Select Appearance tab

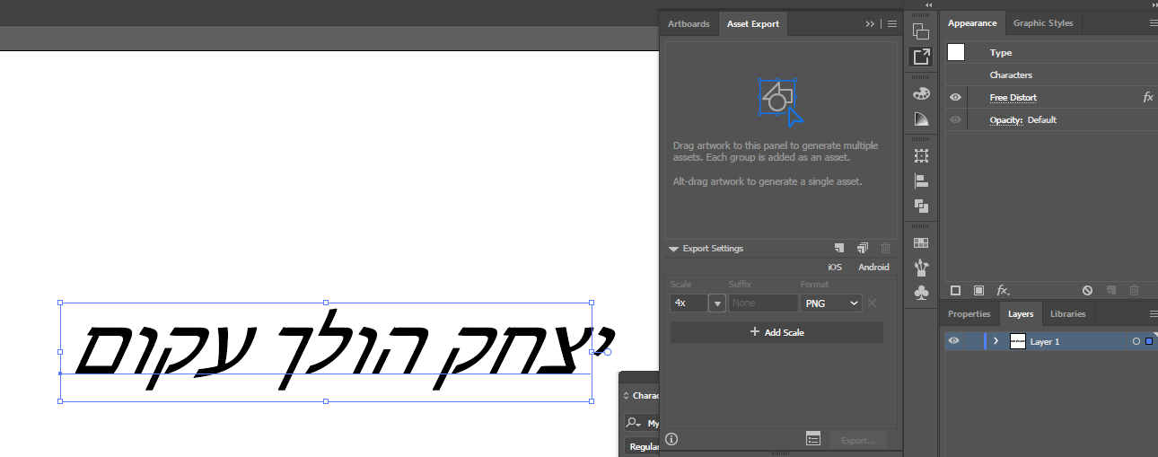click(x=972, y=23)
